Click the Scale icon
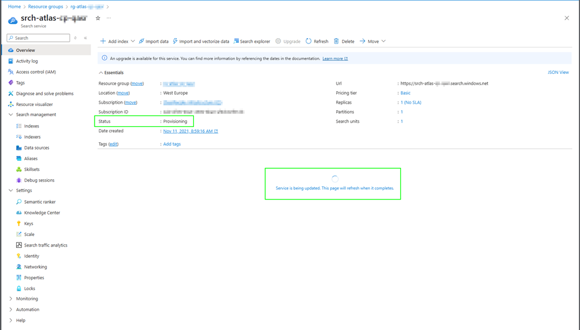This screenshot has height=330, width=580. click(x=19, y=234)
